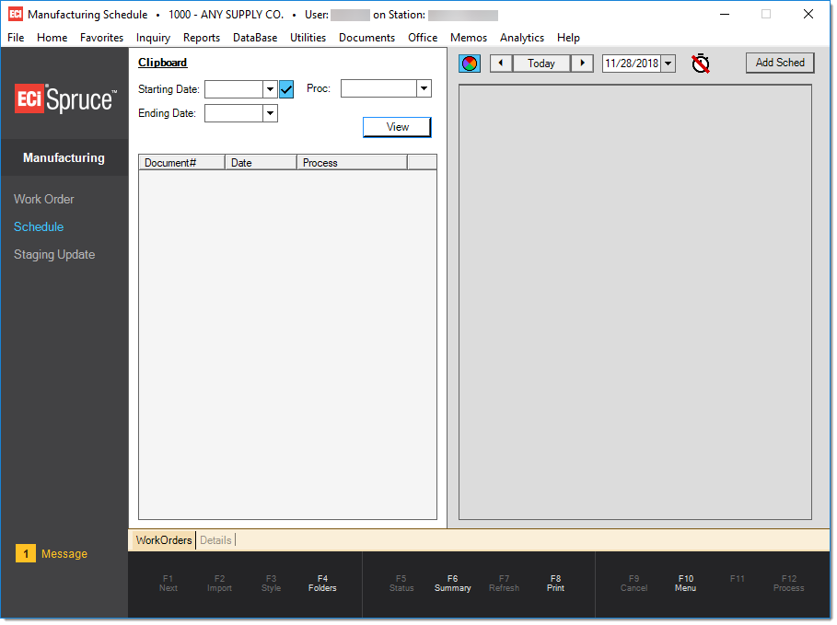Click the F9 Cancel function key
This screenshot has width=837, height=625.
(x=634, y=583)
